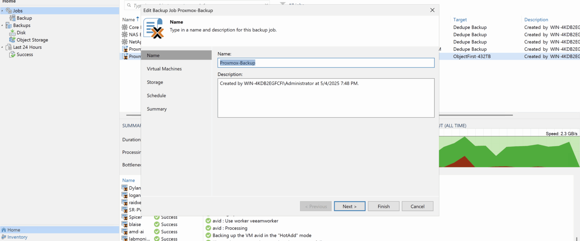The width and height of the screenshot is (580, 241).
Task: Click the Target column header
Action: 460,20
